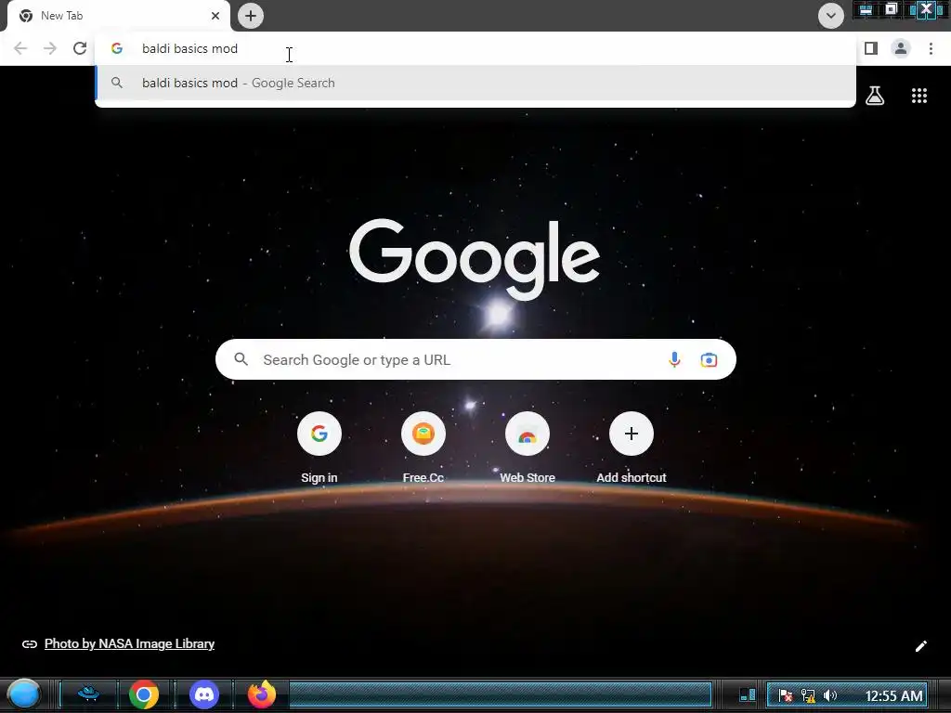Click the network warning tray icon
Screen dimensions: 951x713
808,695
